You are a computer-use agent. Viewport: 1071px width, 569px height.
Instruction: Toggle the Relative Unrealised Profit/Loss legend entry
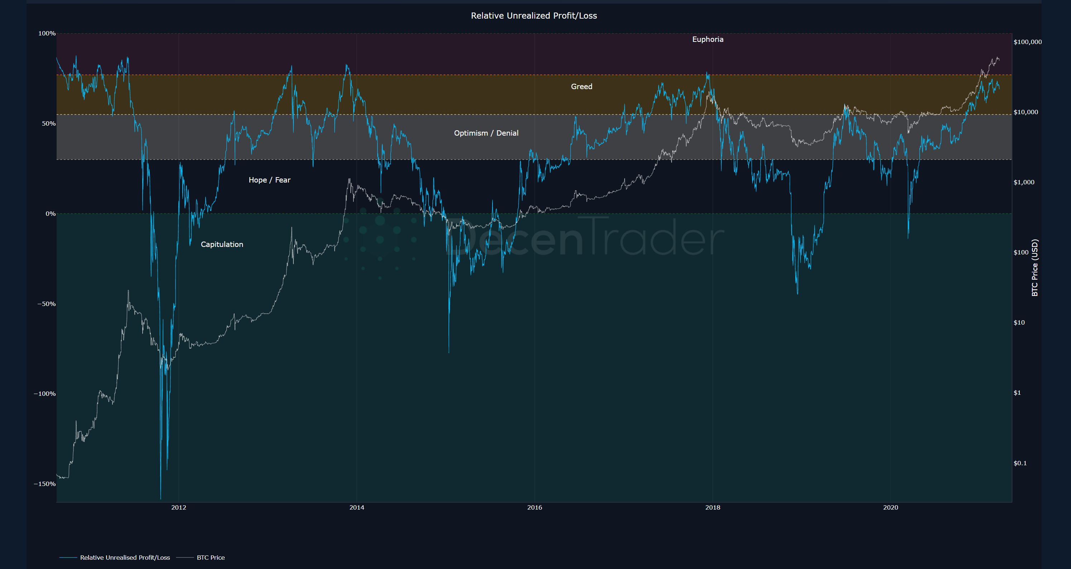pyautogui.click(x=125, y=558)
